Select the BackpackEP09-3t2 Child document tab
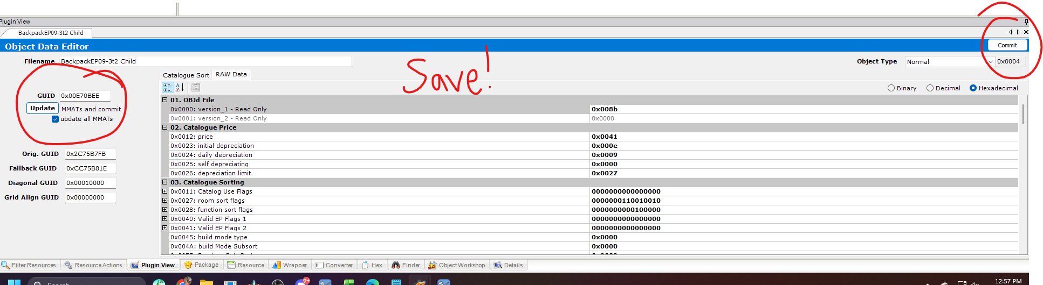The image size is (1043, 285). click(x=51, y=33)
